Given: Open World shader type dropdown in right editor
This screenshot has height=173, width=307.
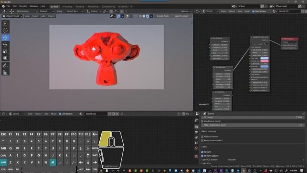Looking at the screenshot, I should [x=211, y=12].
